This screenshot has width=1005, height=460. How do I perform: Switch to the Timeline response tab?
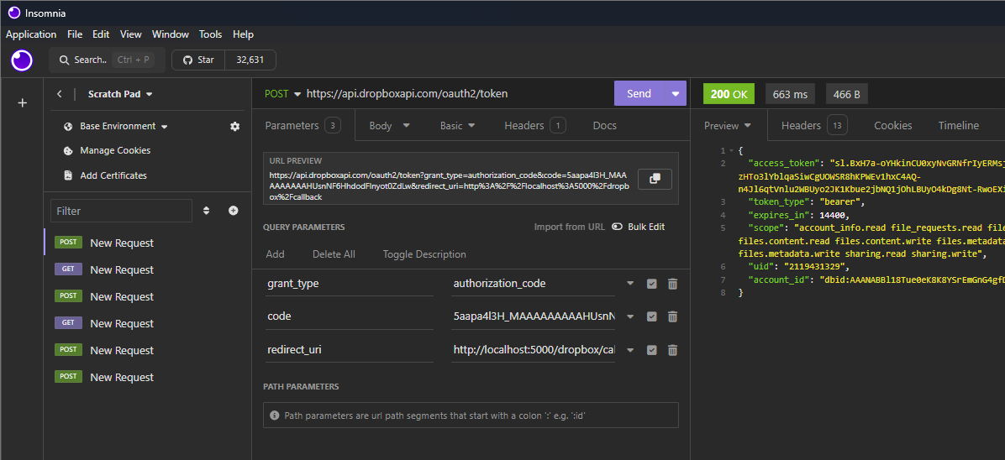pos(958,125)
